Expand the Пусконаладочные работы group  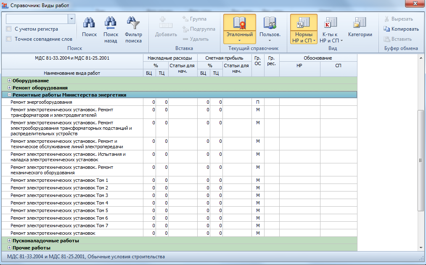coord(9,241)
